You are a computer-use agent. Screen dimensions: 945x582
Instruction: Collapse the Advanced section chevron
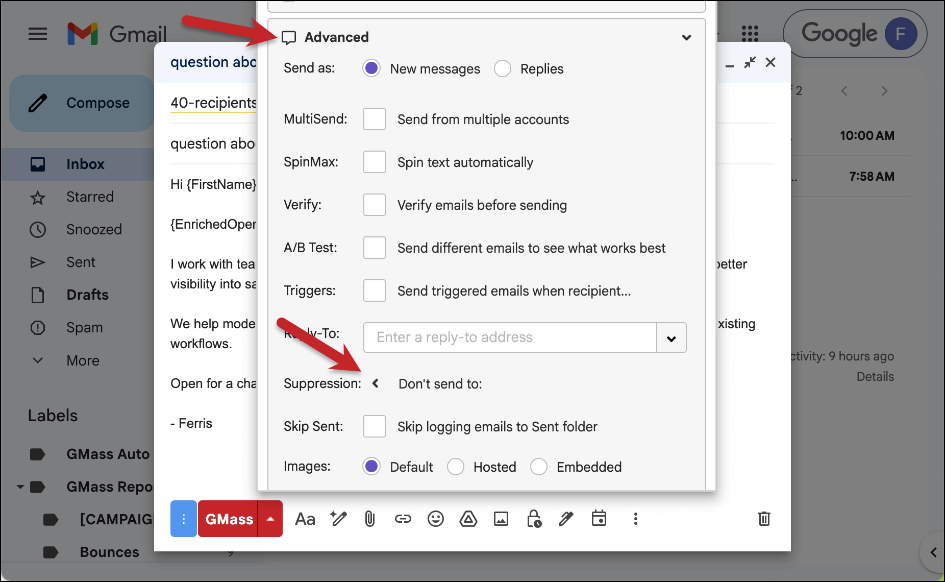coord(686,37)
